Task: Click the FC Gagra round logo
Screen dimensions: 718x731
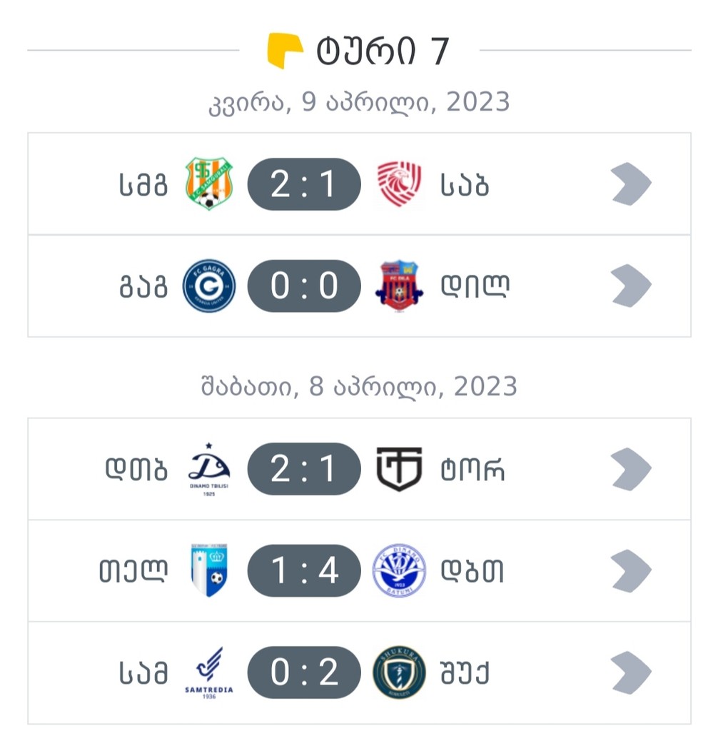Action: [x=209, y=286]
